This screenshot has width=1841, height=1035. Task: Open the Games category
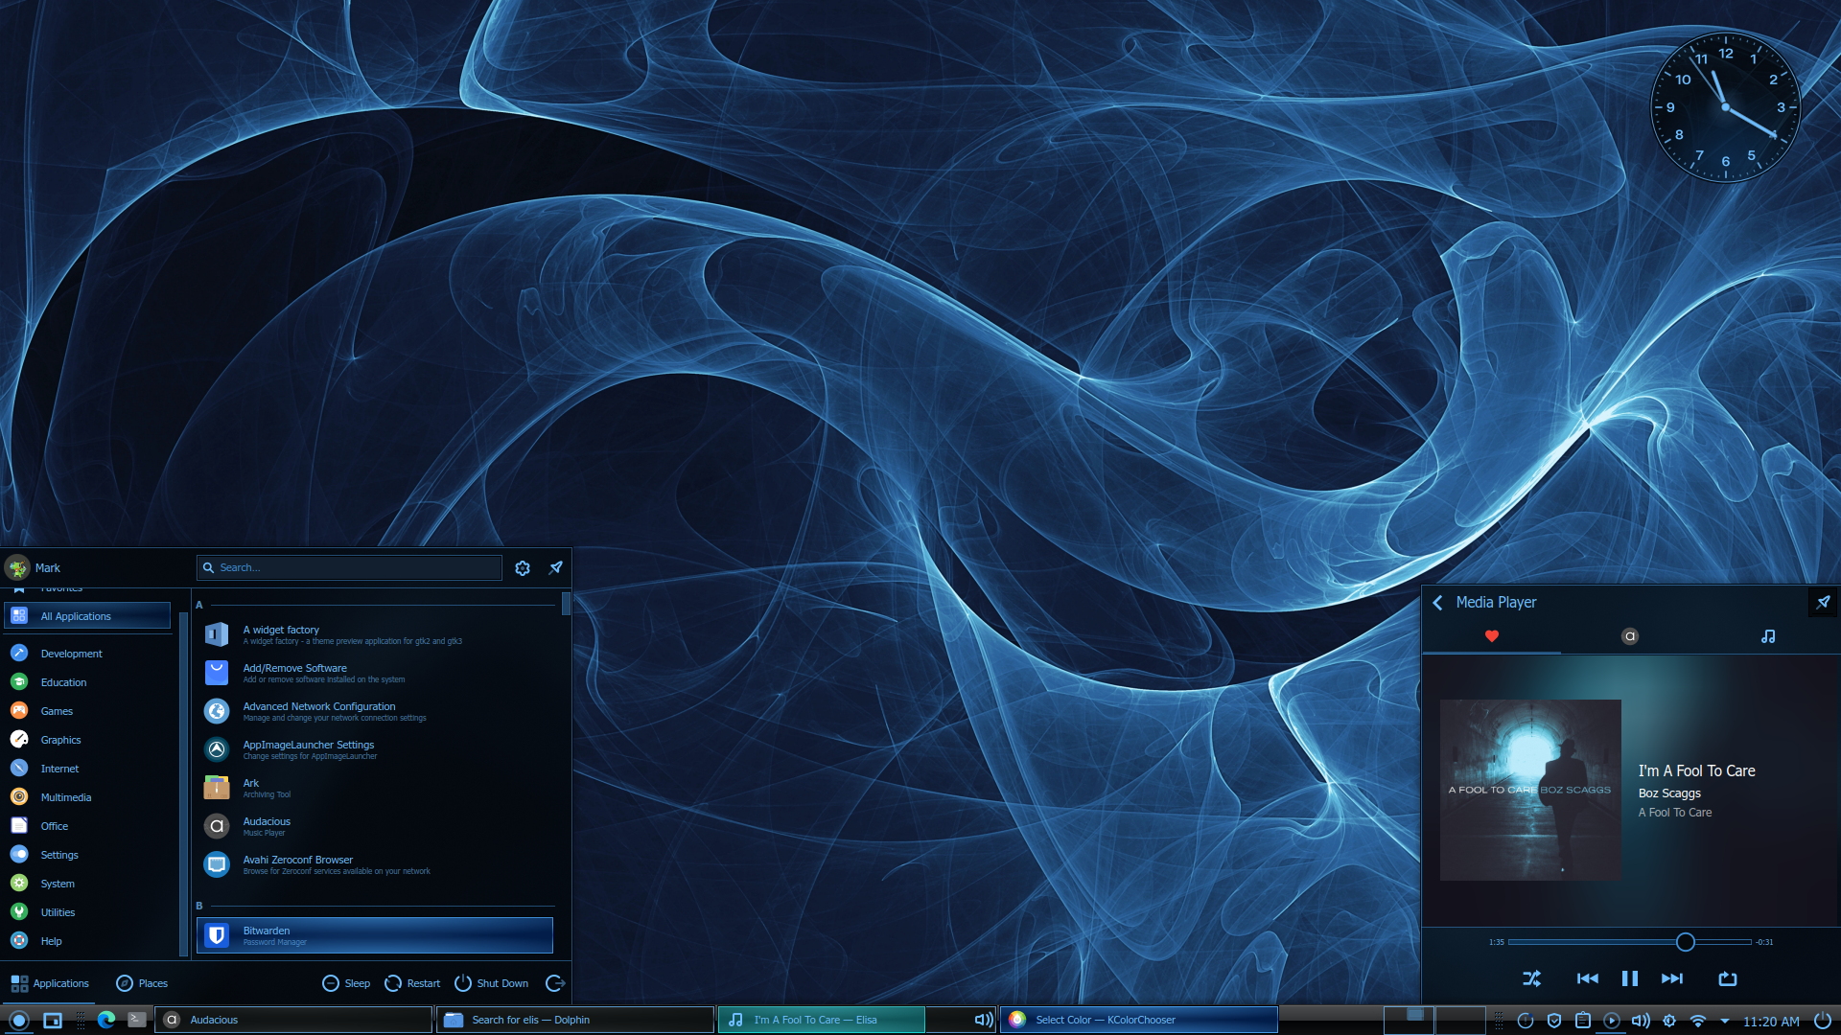click(87, 711)
